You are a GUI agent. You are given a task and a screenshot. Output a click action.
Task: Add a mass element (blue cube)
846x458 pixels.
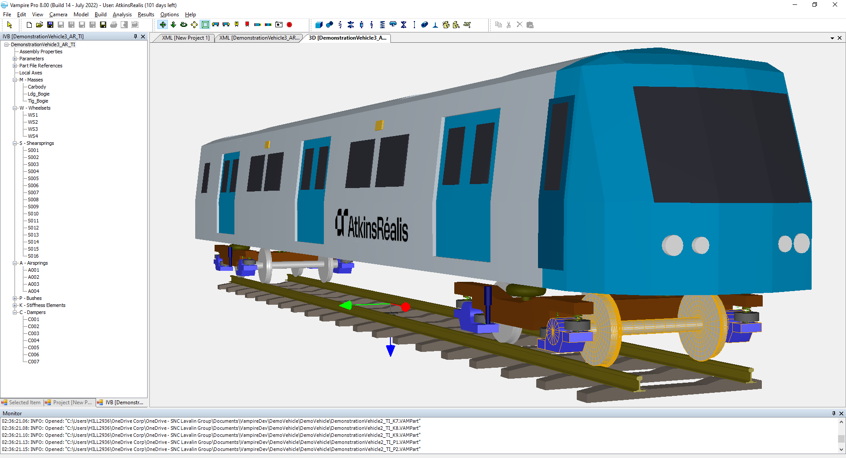[319, 25]
